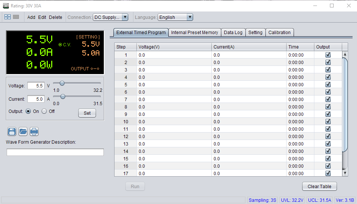Click Edit in the toolbar

42,17
